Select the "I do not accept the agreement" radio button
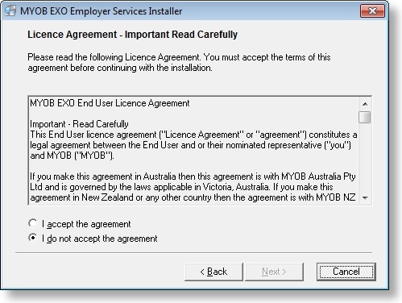Viewport: 402px width, 303px height. (33, 238)
